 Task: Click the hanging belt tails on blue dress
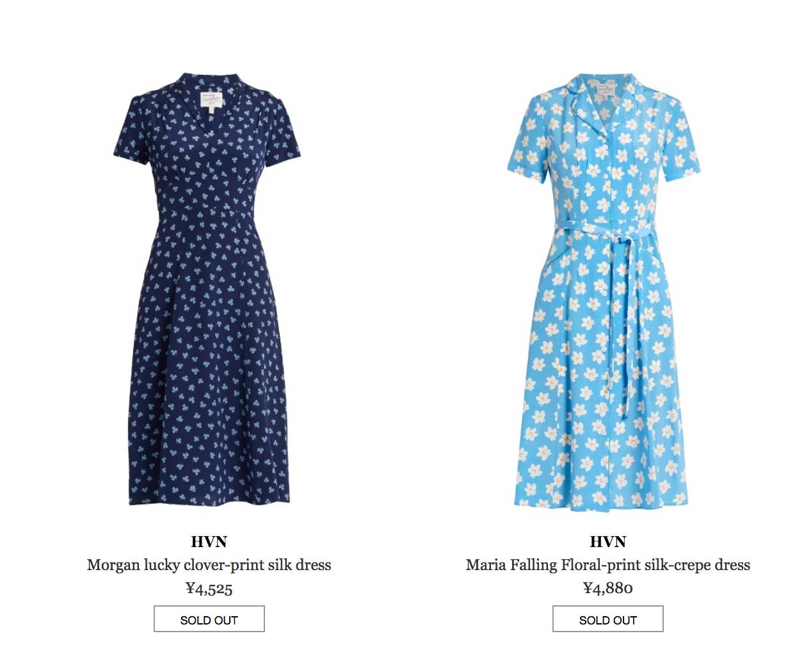tap(627, 320)
